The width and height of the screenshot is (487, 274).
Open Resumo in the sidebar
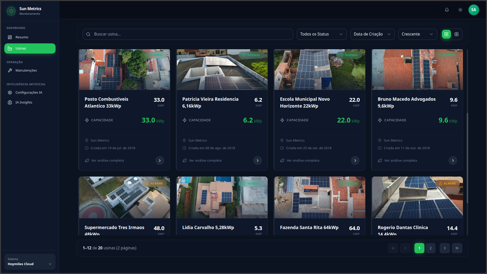pos(22,37)
